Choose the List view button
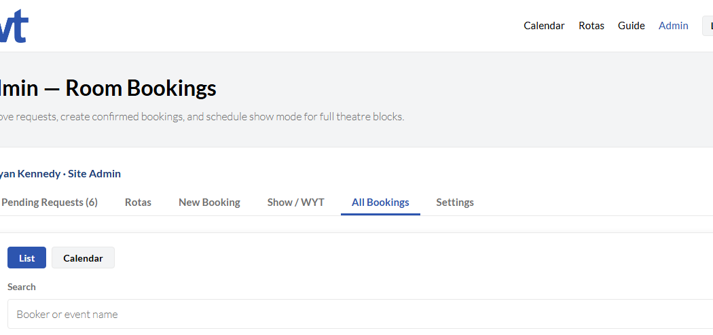Image resolution: width=713 pixels, height=335 pixels. coord(27,258)
